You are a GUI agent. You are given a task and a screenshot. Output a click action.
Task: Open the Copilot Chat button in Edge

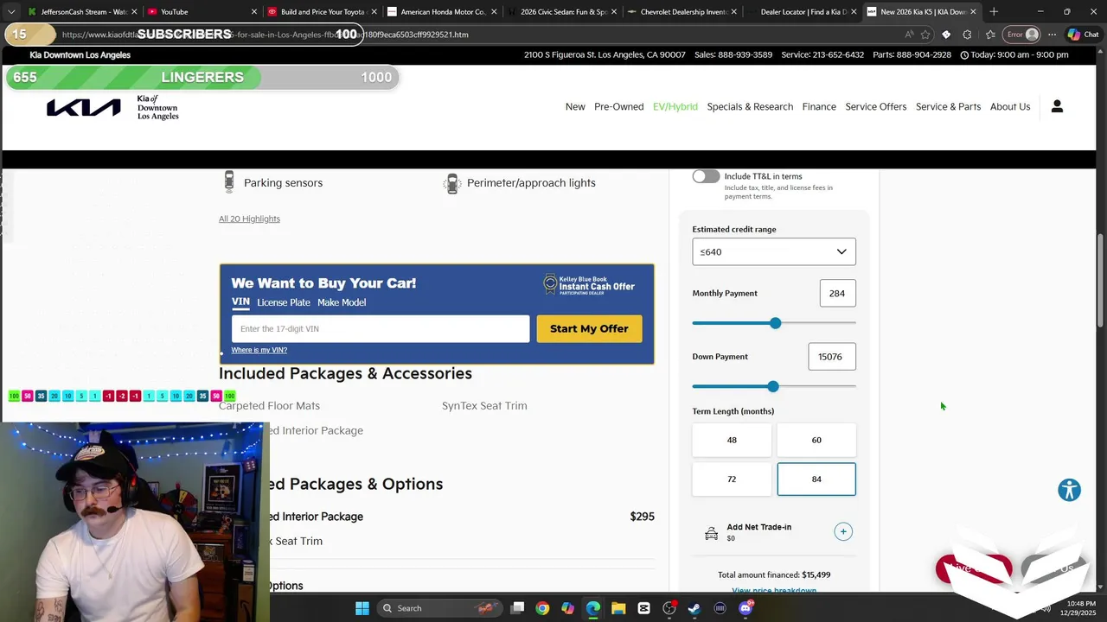pos(1084,35)
